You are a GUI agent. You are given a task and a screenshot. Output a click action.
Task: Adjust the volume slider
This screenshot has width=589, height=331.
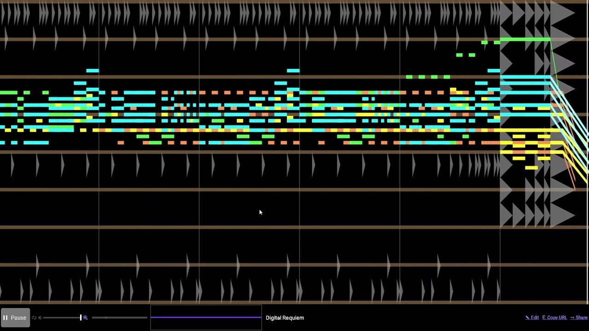coord(62,318)
